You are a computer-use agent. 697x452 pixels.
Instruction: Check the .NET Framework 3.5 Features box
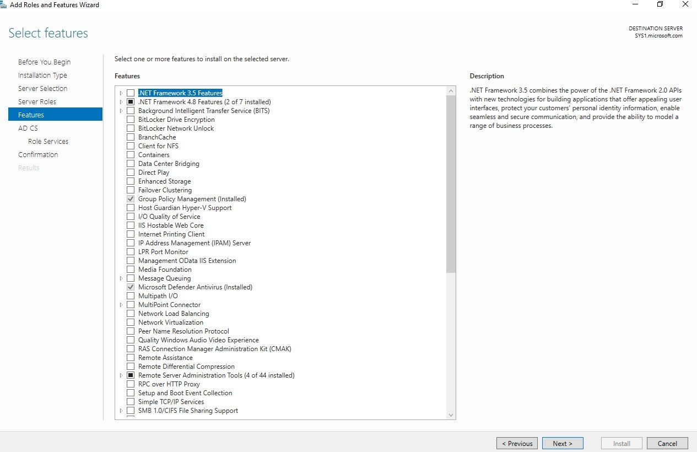pyautogui.click(x=131, y=93)
